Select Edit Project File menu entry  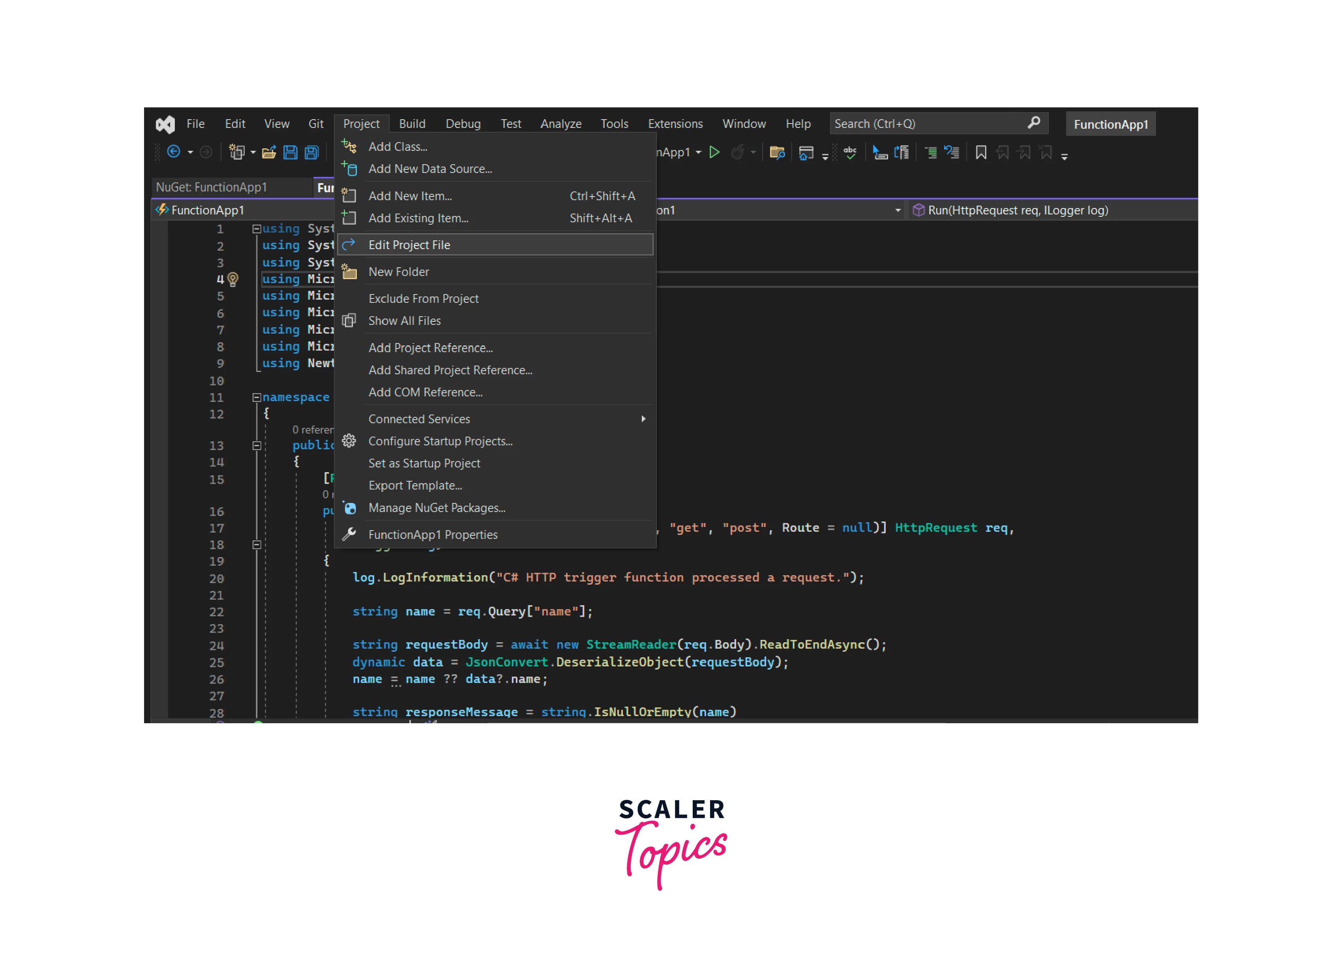(x=409, y=245)
